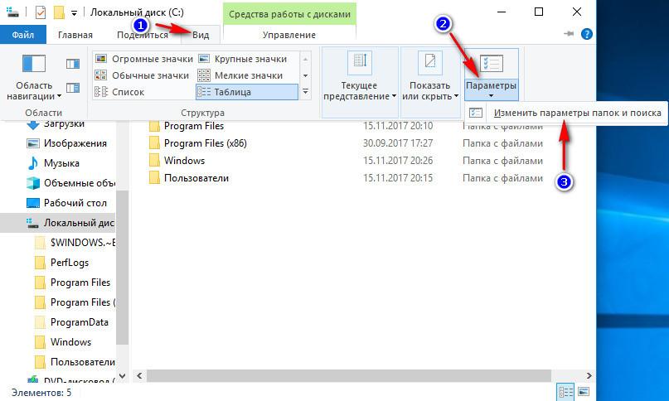The image size is (669, 401).
Task: Open Показать или скрыть dropdown
Action: tap(430, 77)
